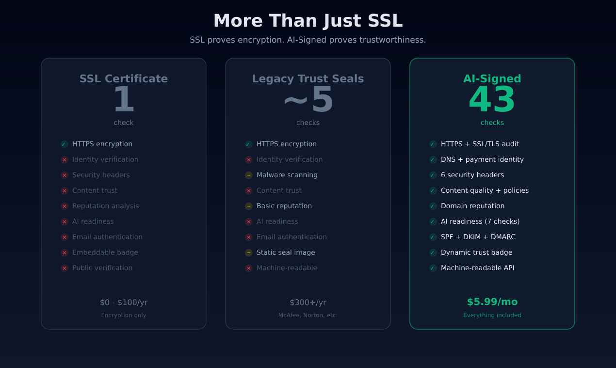Click the 'HTTPS + SSL/TLS audit' text

[480, 144]
